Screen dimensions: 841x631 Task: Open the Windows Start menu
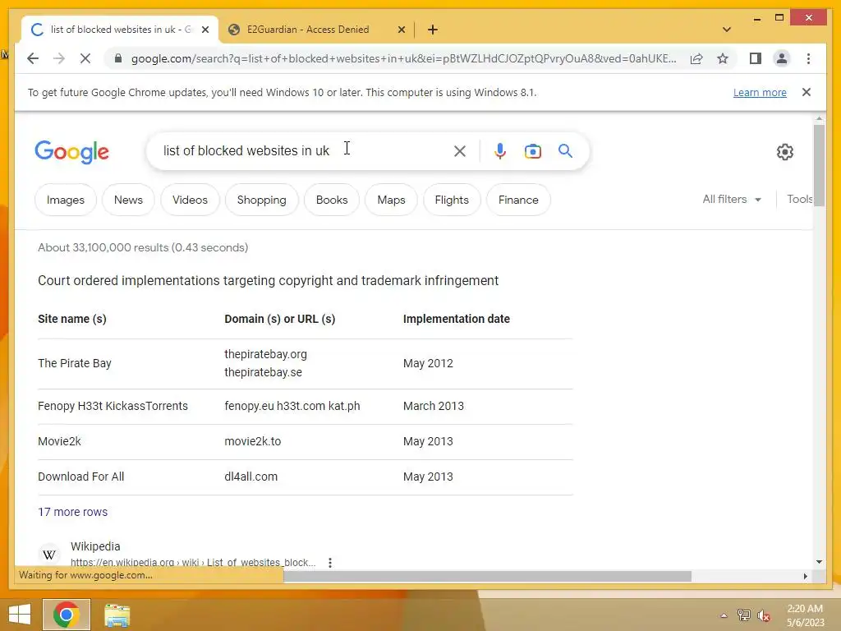pyautogui.click(x=20, y=615)
